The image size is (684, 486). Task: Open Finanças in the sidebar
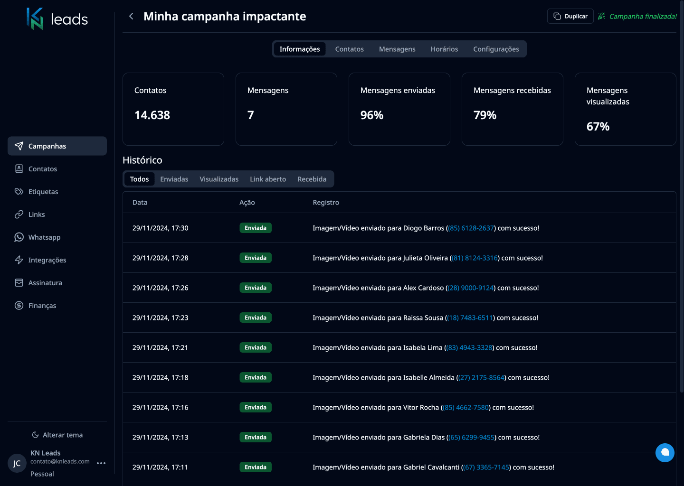click(57, 305)
